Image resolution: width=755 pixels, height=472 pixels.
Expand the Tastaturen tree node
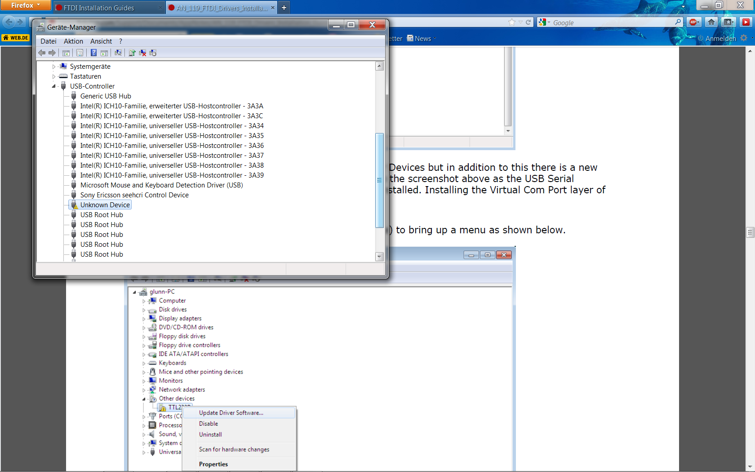54,76
